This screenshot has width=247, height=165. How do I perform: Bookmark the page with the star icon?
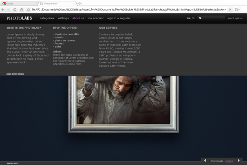pyautogui.click(x=28, y=9)
